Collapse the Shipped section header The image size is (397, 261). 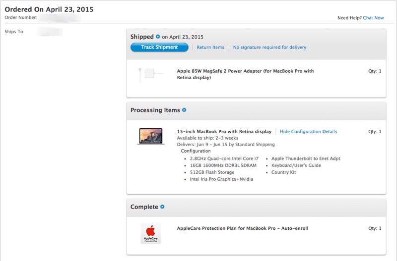[142, 37]
